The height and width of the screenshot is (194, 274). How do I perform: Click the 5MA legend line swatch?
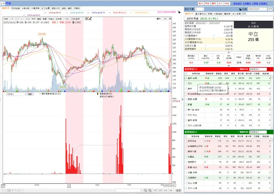point(46,13)
